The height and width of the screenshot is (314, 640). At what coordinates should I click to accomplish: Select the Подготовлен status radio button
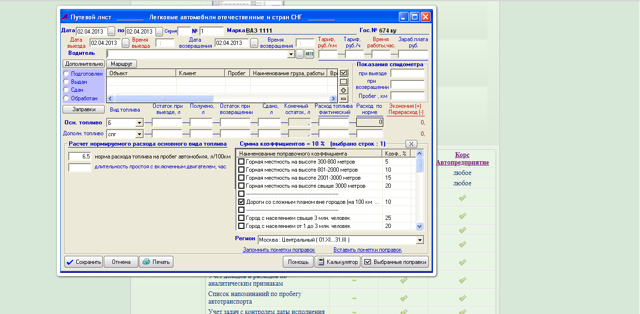(x=66, y=74)
